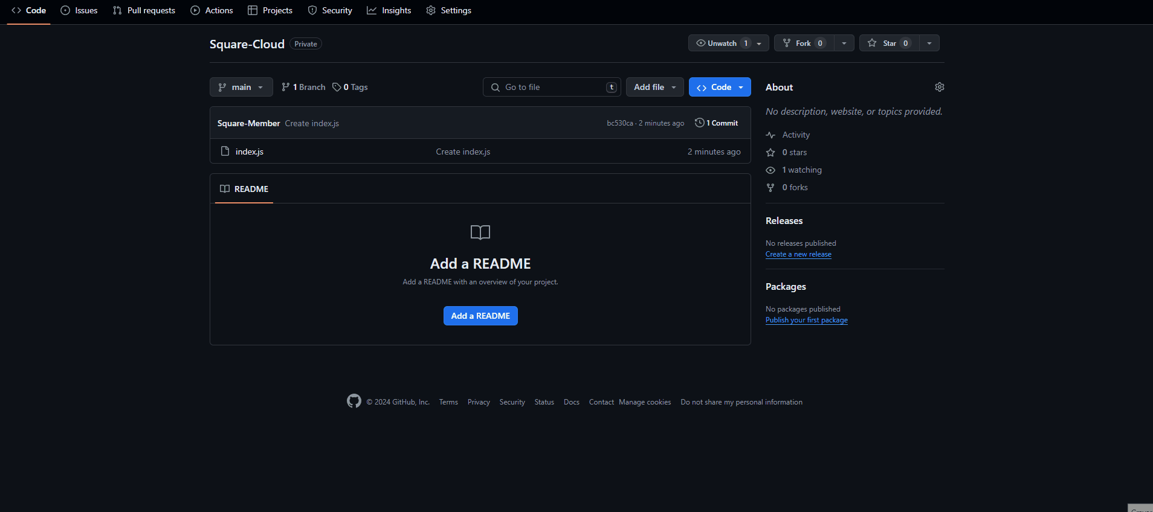View the 1 Branch link
1153x512 pixels.
tap(303, 87)
